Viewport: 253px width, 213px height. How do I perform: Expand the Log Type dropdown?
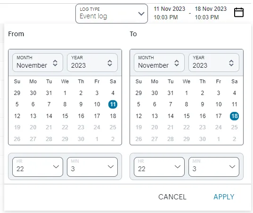tap(112, 14)
